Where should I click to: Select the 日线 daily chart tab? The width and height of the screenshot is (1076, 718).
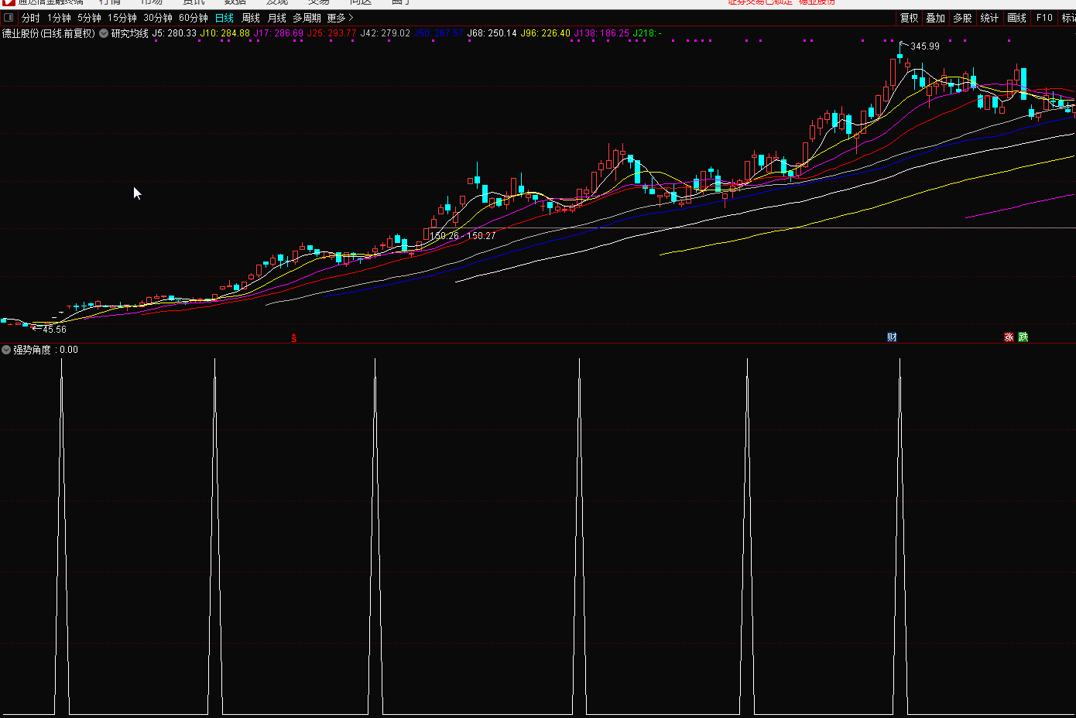click(224, 18)
